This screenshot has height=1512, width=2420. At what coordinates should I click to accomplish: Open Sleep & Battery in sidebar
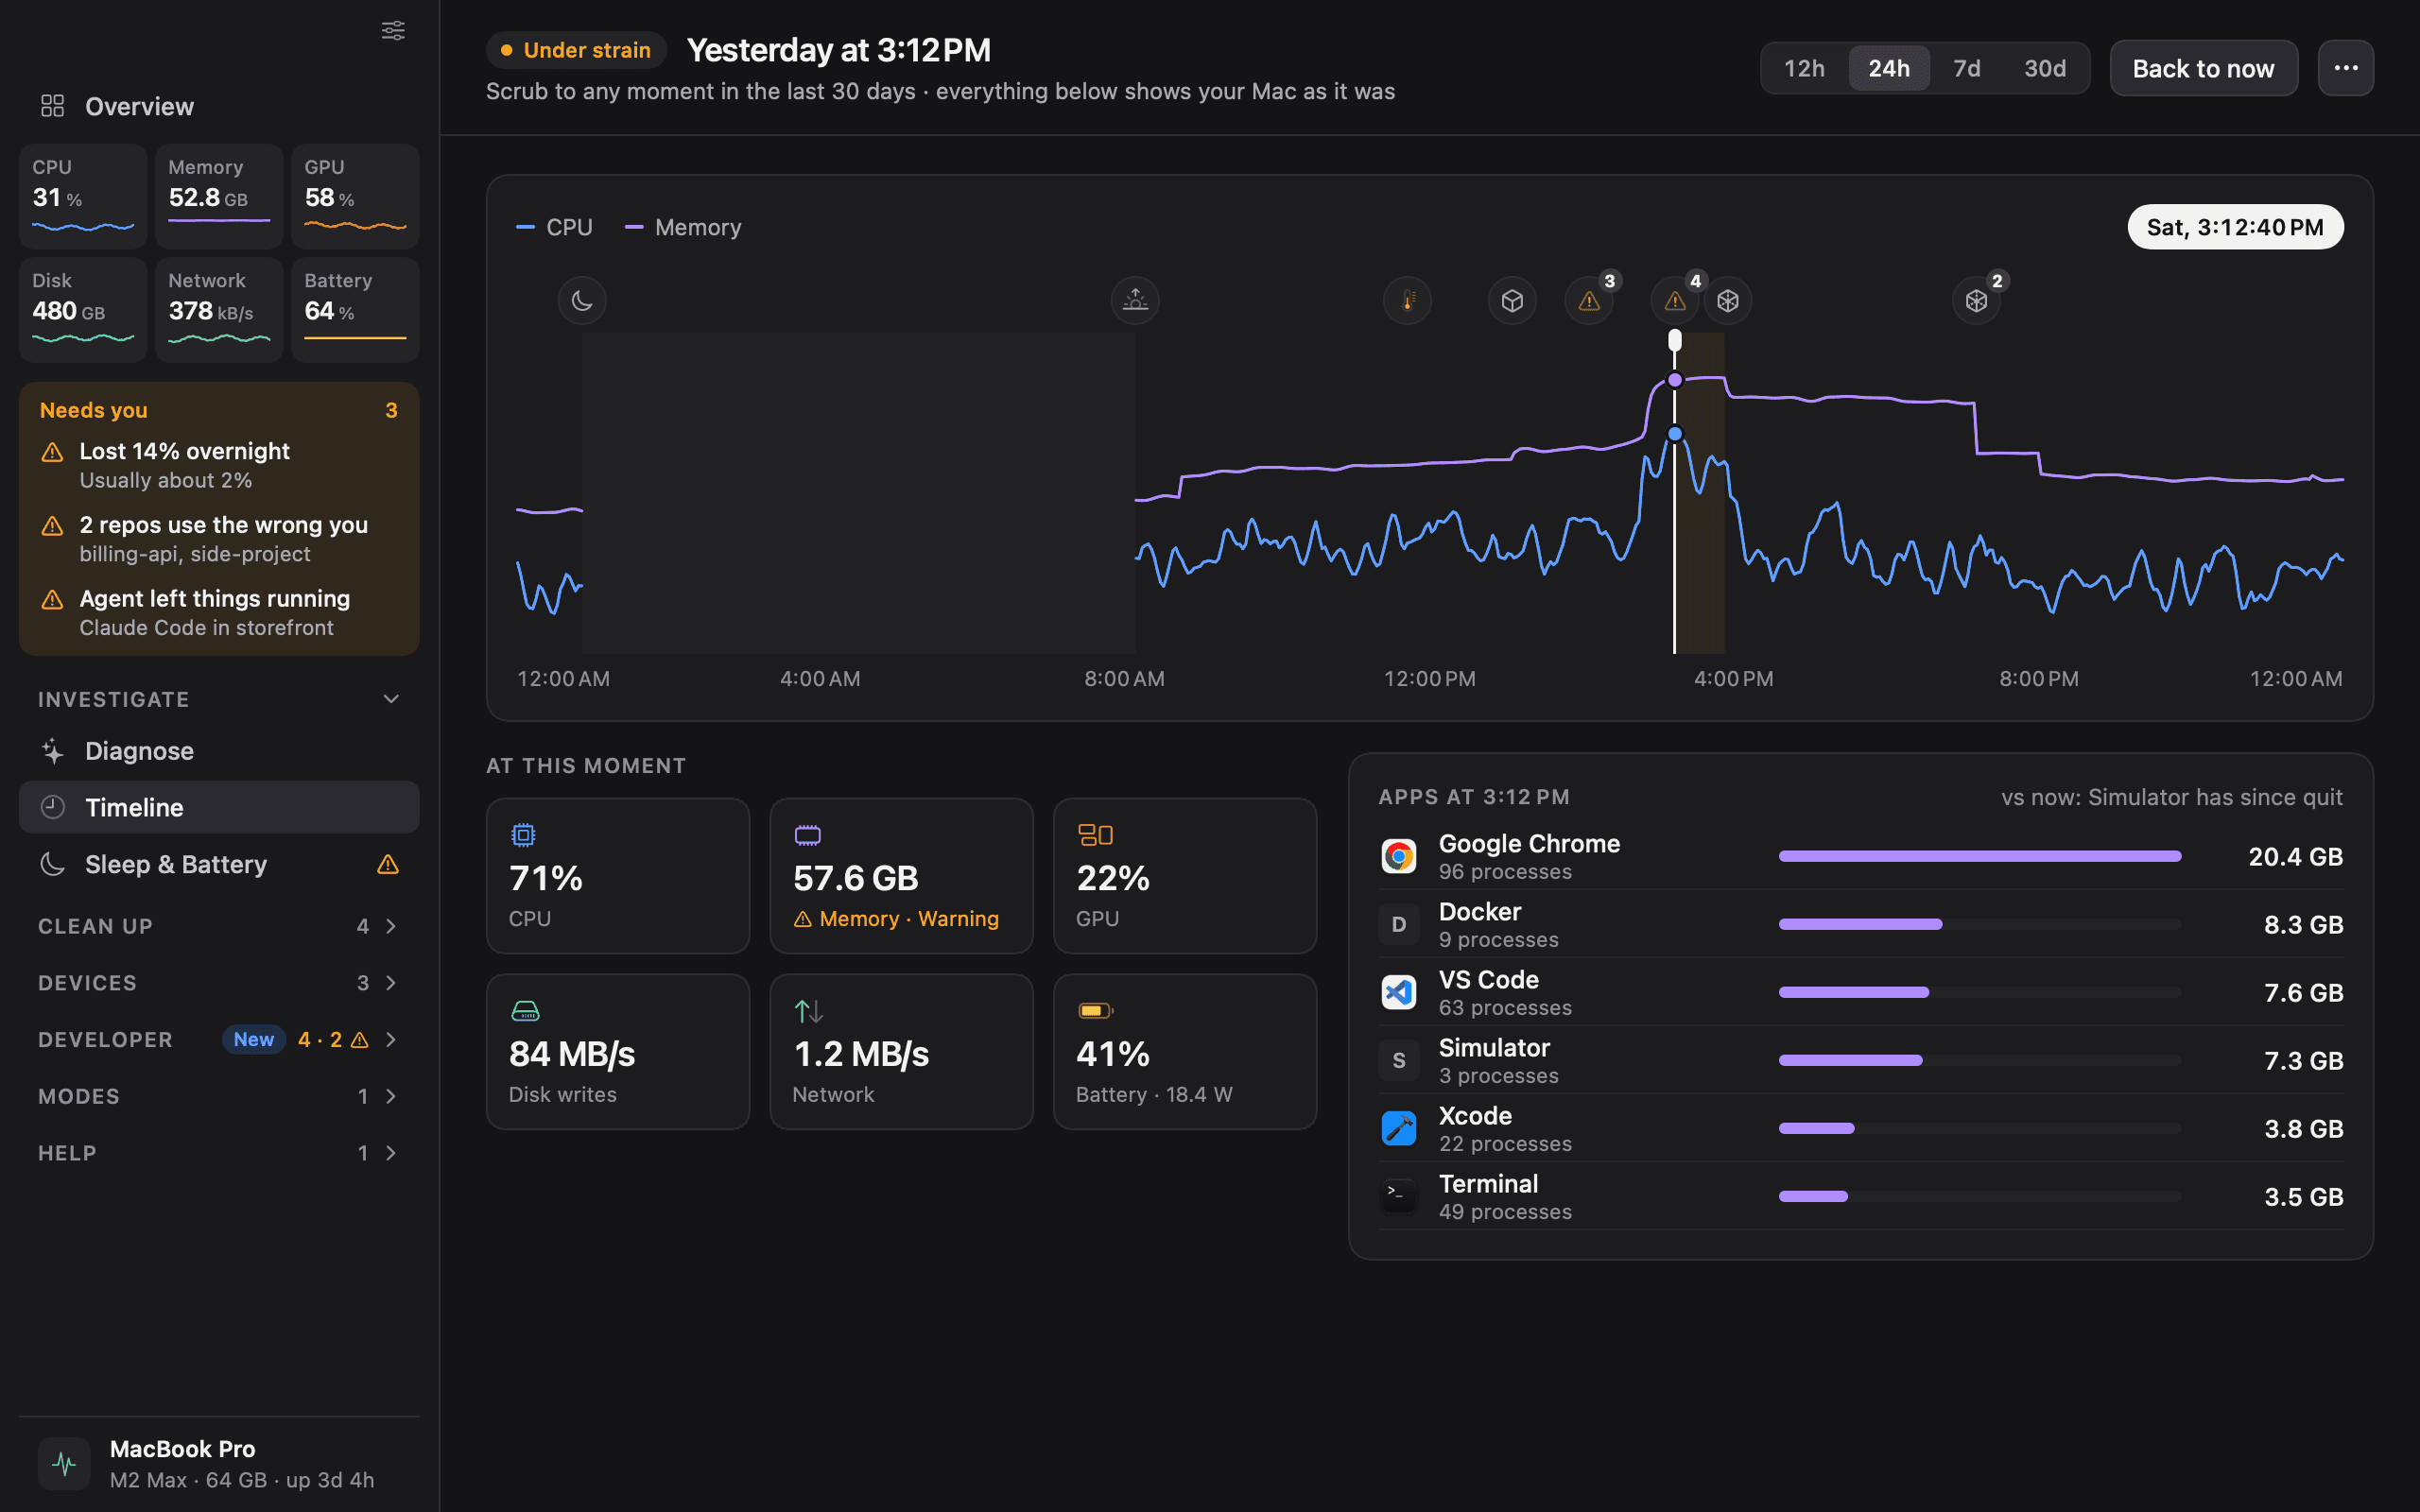[x=219, y=864]
